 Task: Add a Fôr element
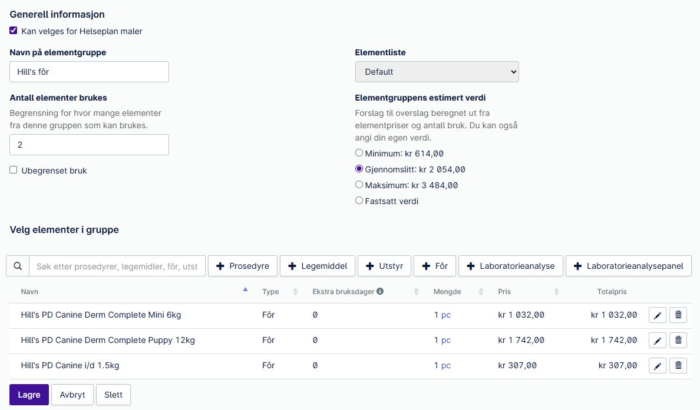click(435, 266)
